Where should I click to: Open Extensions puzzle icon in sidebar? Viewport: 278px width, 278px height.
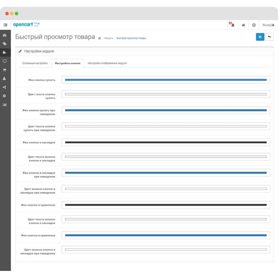[x=5, y=52]
